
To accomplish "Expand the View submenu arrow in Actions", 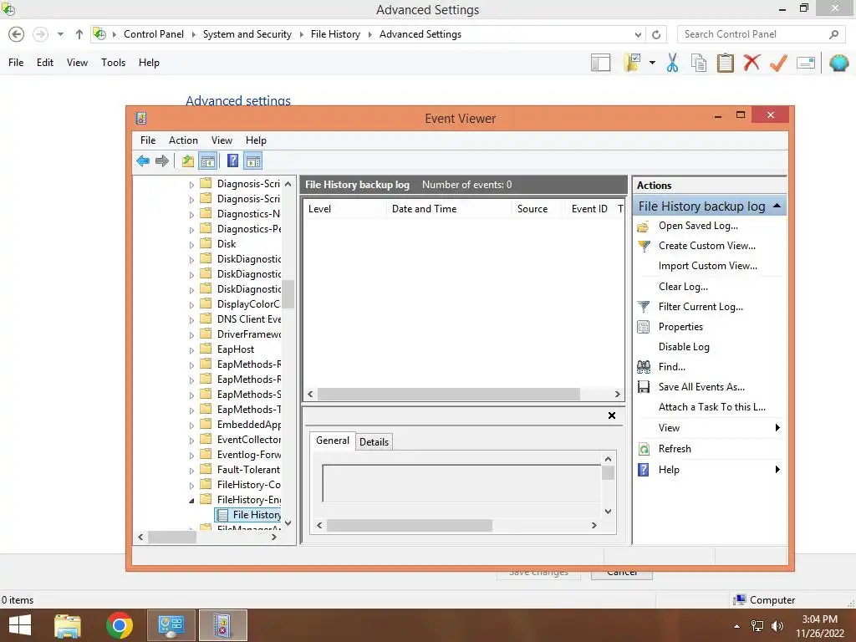I will click(777, 428).
